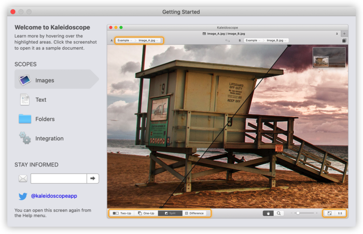
Task: Click the lifeguard tower sample screenshot
Action: click(228, 126)
